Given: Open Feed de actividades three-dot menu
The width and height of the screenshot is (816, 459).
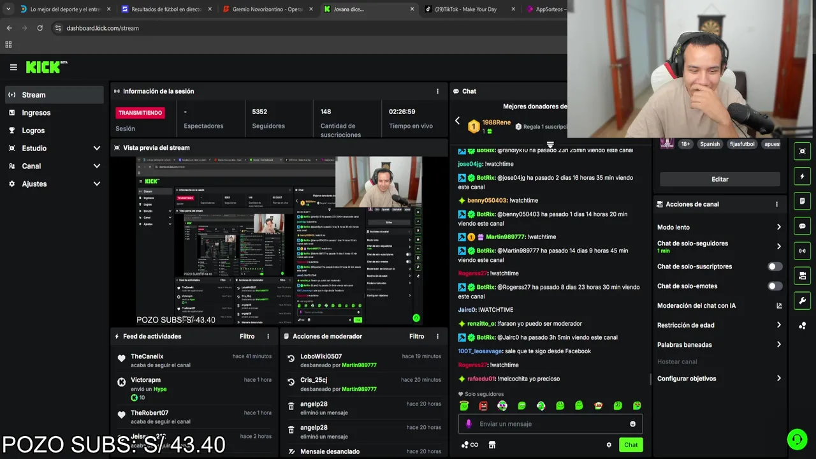Looking at the screenshot, I should pyautogui.click(x=268, y=337).
